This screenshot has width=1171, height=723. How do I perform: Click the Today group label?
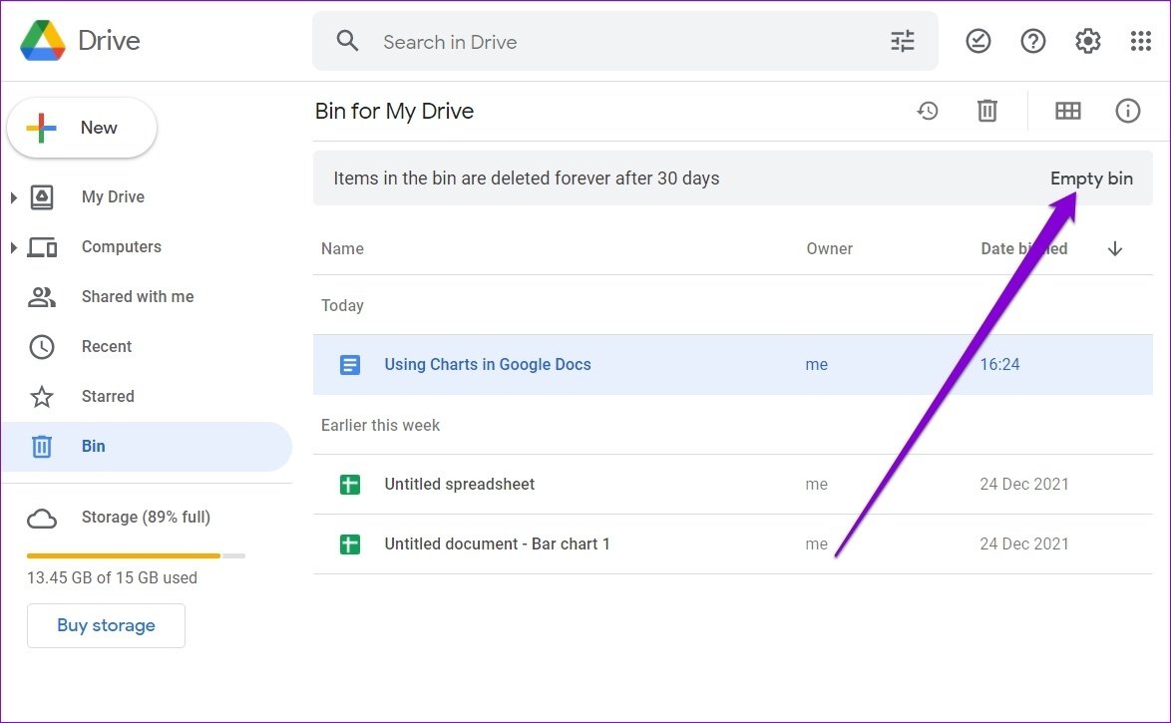pos(342,305)
